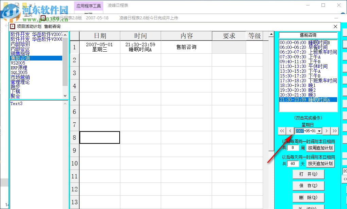Click the 60 days input field
The image size is (347, 209).
tap(293, 163)
